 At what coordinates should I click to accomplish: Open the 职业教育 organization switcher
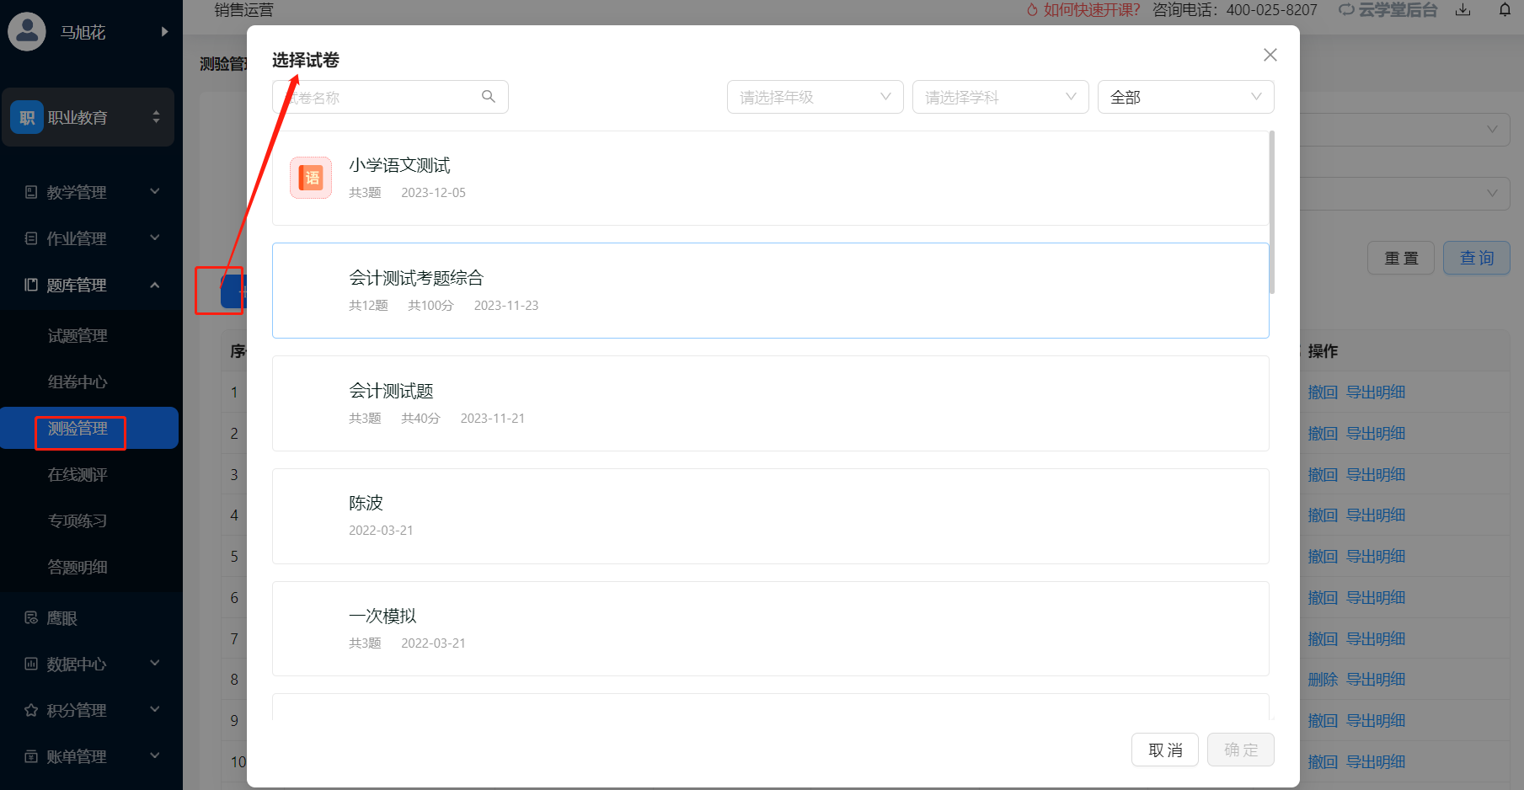tap(88, 117)
